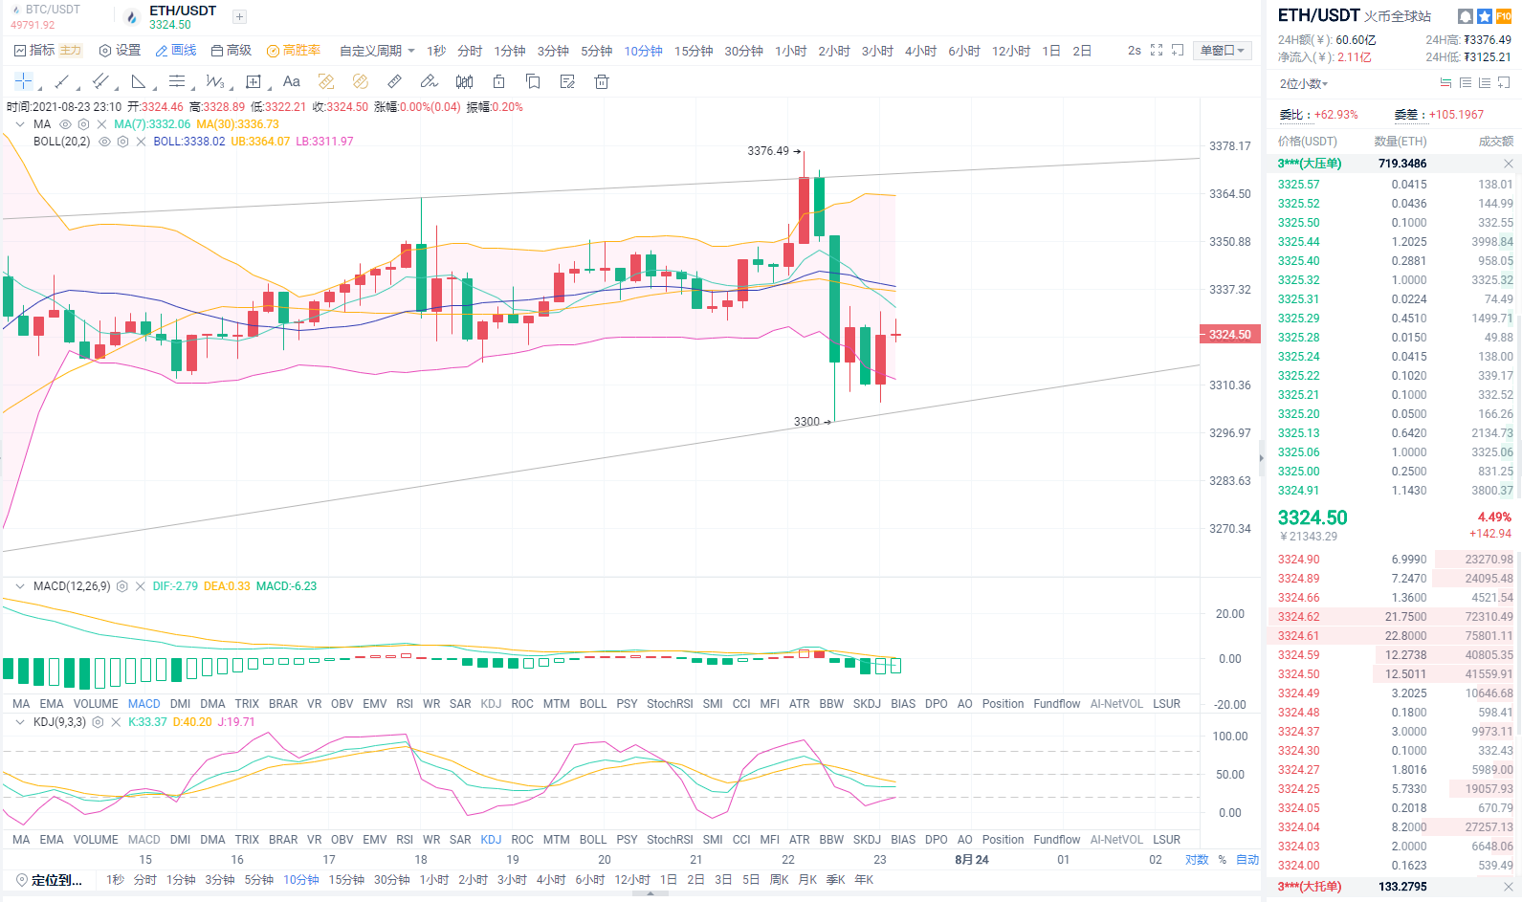Open 2位小数 decimal places dropdown
1522x902 pixels.
tap(1304, 84)
